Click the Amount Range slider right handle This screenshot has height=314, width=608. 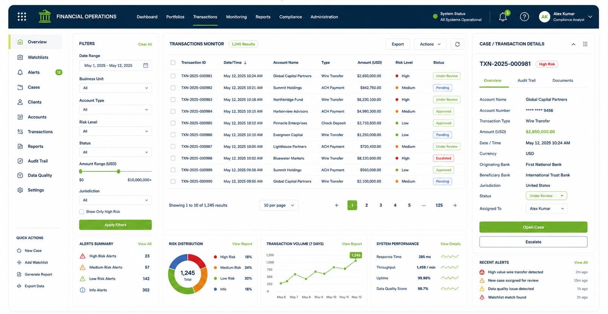[118, 171]
